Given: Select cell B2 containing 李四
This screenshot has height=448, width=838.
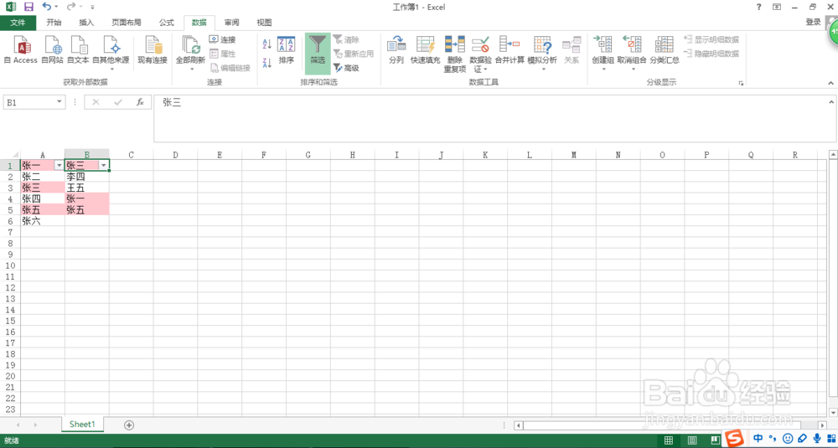Looking at the screenshot, I should [87, 176].
